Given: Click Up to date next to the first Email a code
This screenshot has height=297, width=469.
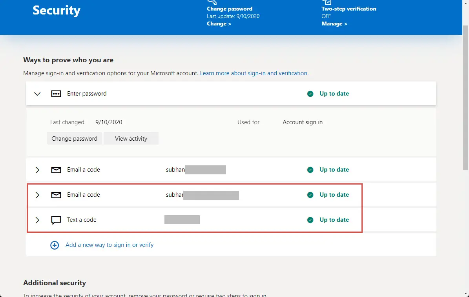Looking at the screenshot, I should (334, 170).
